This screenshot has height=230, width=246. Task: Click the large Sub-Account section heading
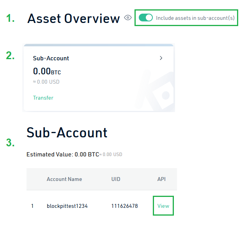pyautogui.click(x=67, y=133)
